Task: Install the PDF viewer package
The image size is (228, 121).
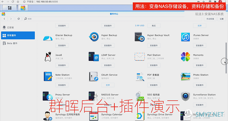Action: [154, 85]
